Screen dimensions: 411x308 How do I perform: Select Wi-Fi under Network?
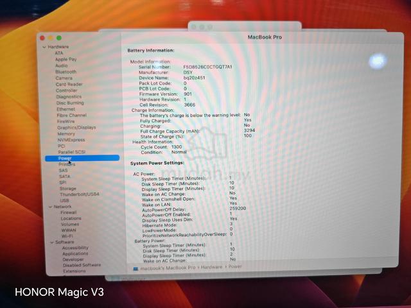67,236
